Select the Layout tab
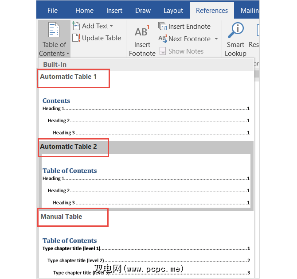The height and width of the screenshot is (279, 297). pos(173,11)
